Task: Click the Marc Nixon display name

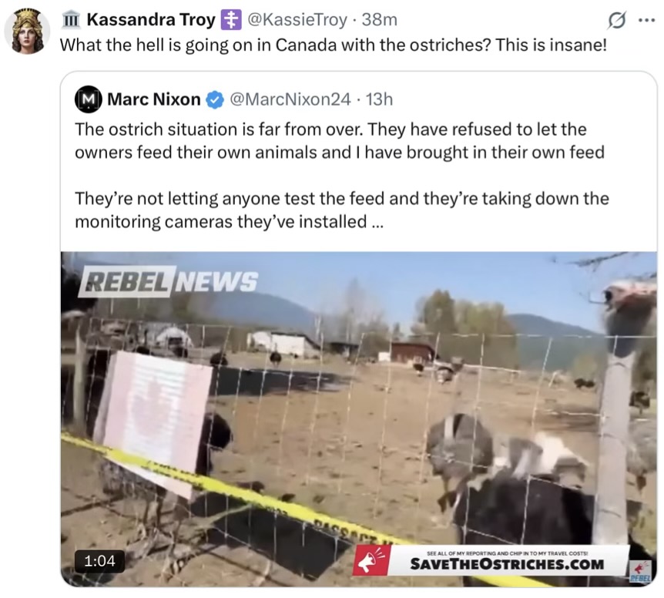Action: 154,99
